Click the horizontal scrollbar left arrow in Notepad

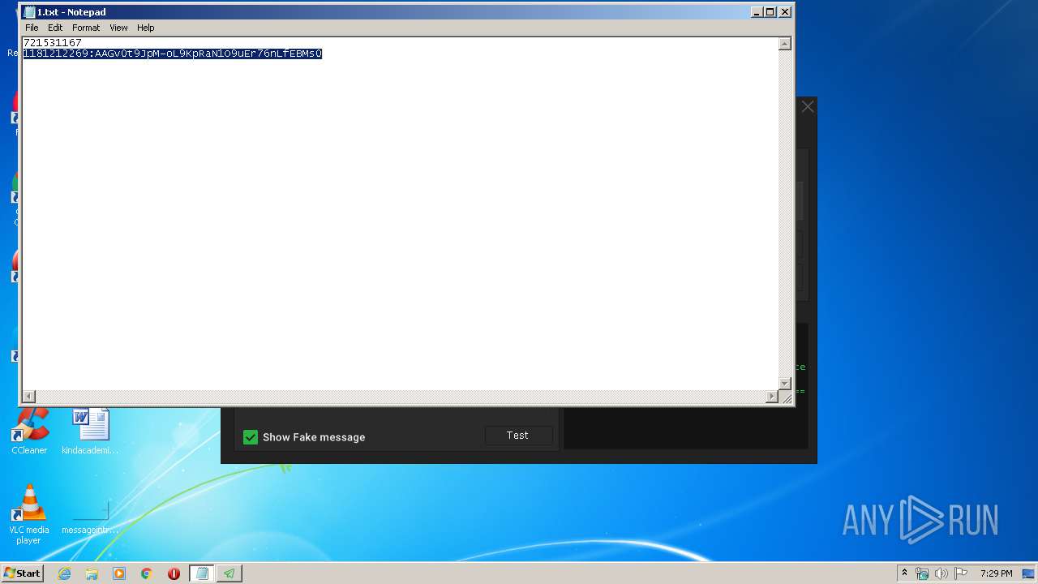point(29,397)
